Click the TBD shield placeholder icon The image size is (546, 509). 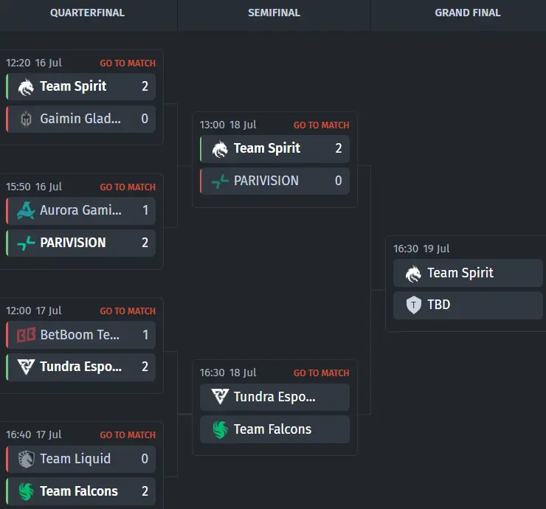click(414, 305)
